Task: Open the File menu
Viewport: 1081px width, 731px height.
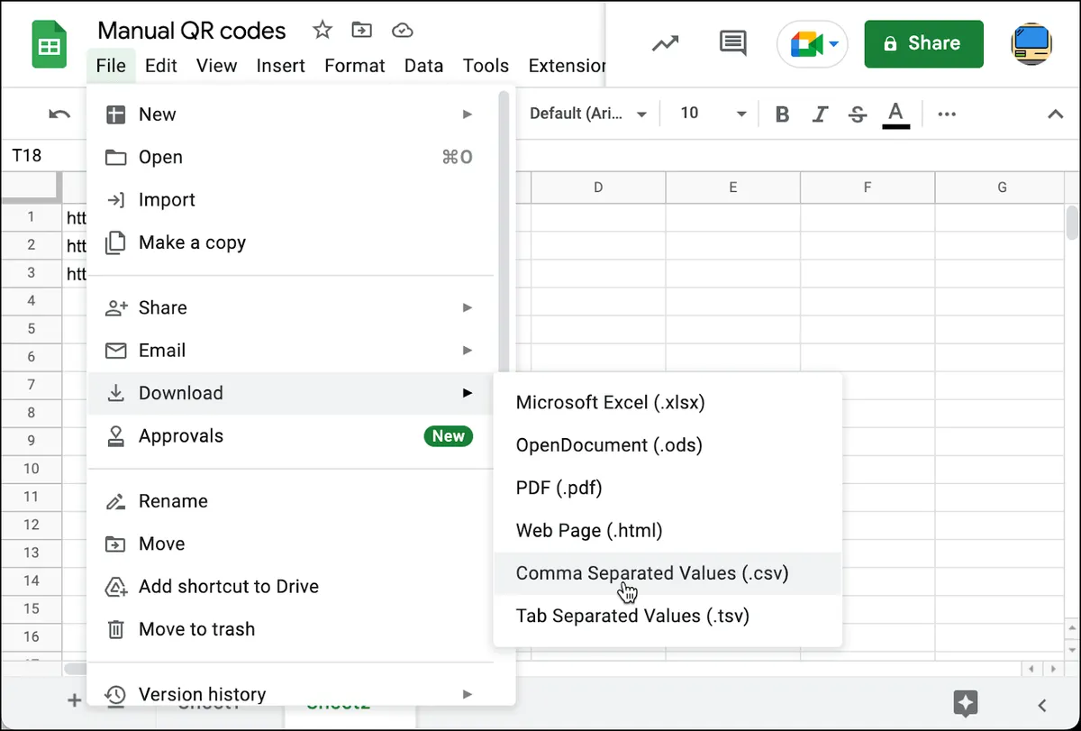Action: [x=111, y=66]
